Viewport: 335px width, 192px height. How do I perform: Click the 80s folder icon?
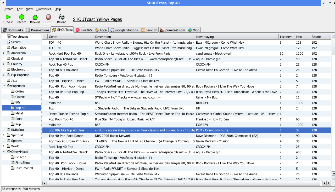[x=13, y=102]
